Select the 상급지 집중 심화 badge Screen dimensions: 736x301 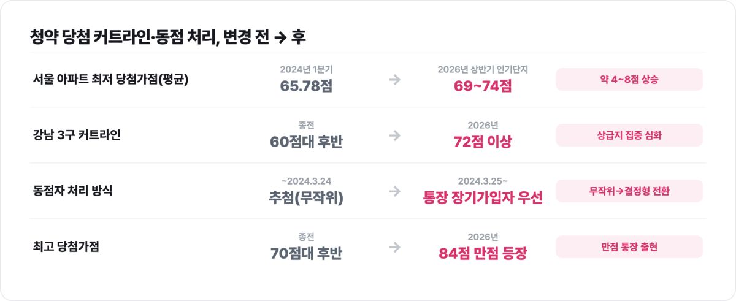(629, 135)
